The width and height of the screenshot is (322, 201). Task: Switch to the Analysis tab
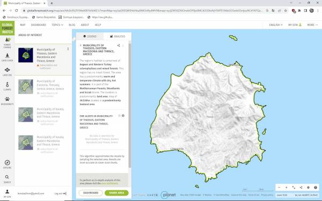coord(118,36)
